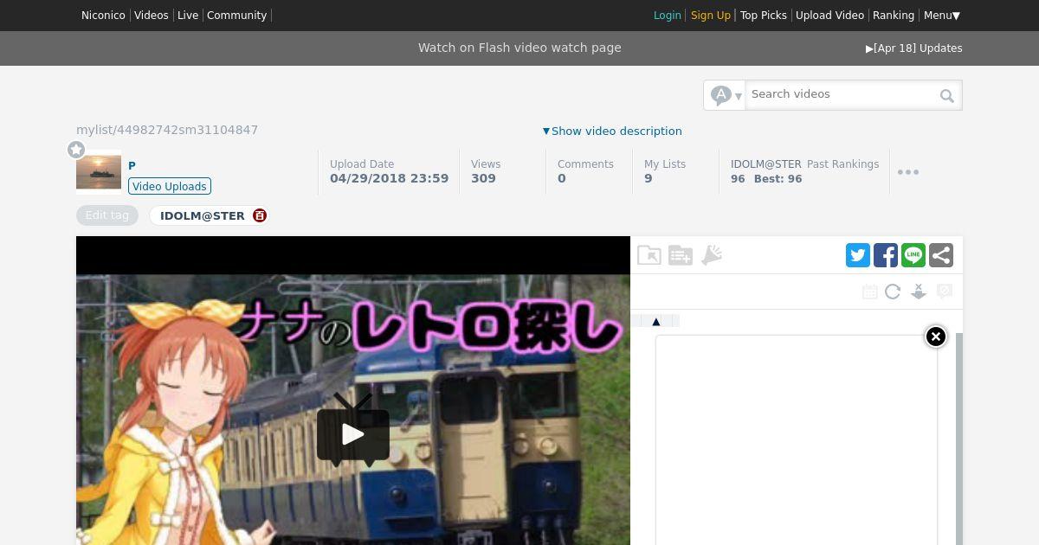1039x545 pixels.
Task: Open the Community menu item
Action: coord(236,16)
